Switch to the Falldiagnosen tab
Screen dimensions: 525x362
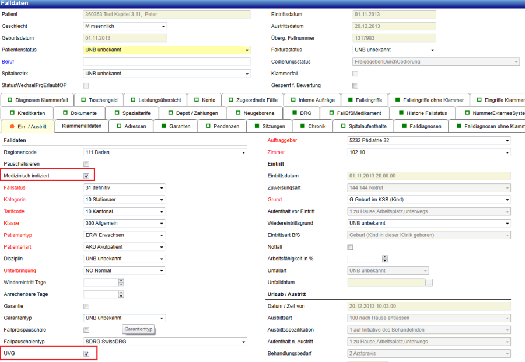(x=421, y=126)
